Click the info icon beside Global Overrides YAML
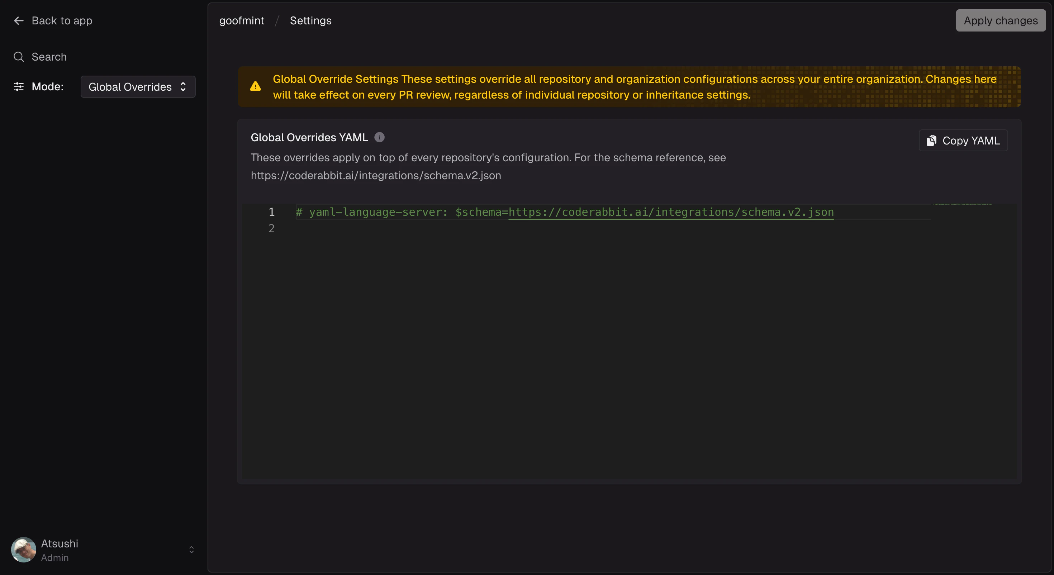Screen dimensions: 1054x575 pyautogui.click(x=379, y=137)
